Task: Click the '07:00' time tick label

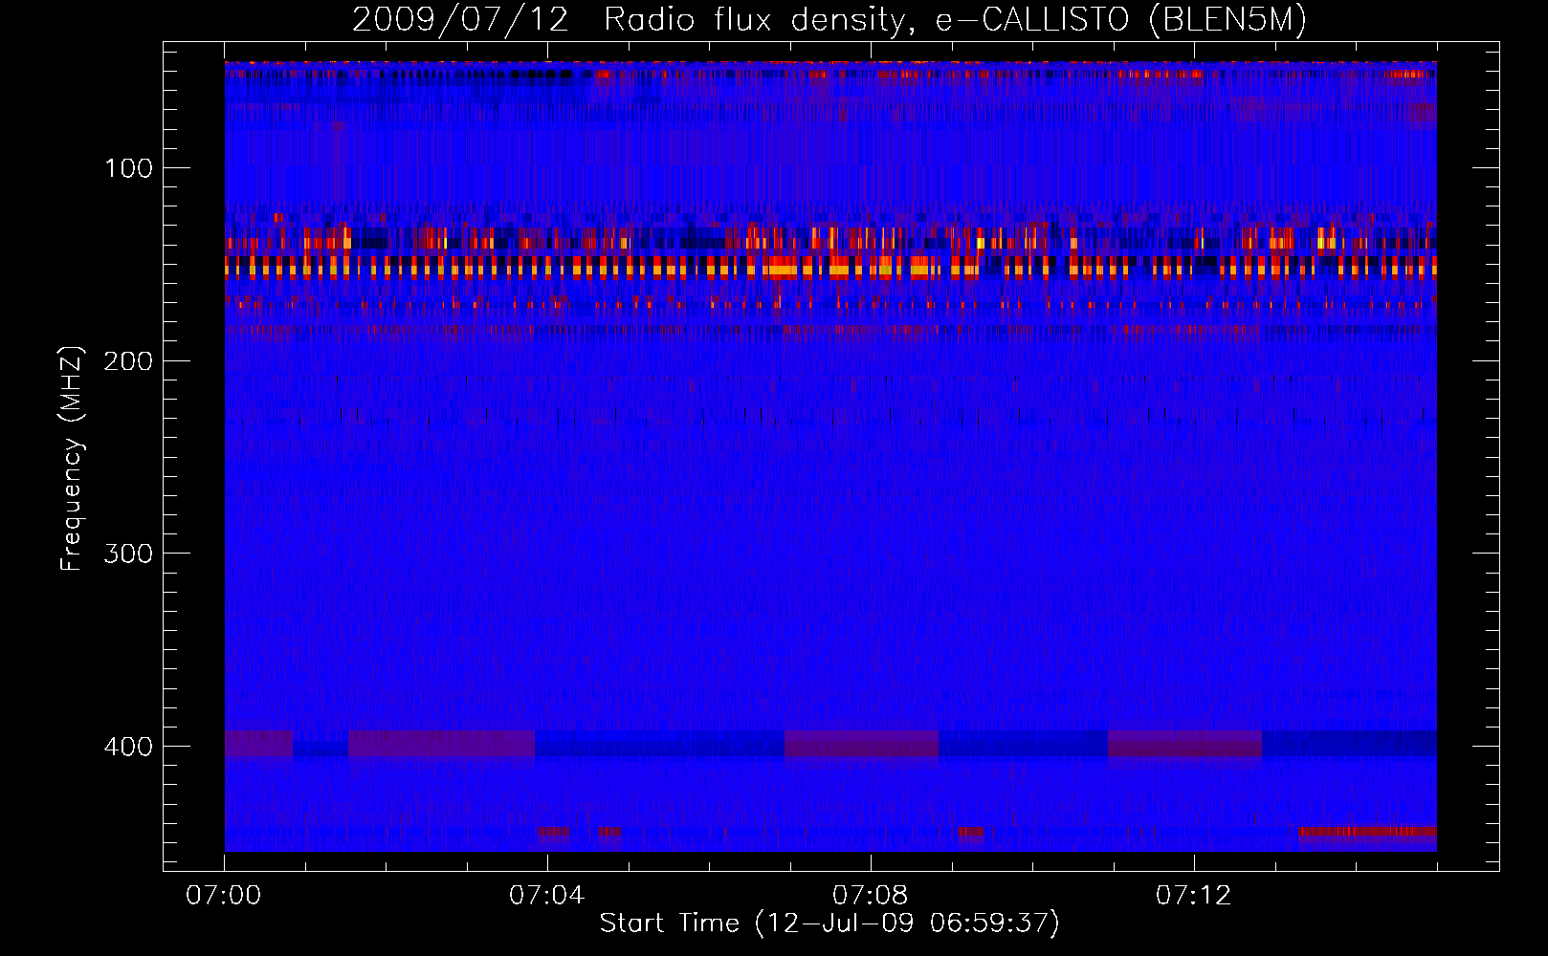Action: point(224,896)
